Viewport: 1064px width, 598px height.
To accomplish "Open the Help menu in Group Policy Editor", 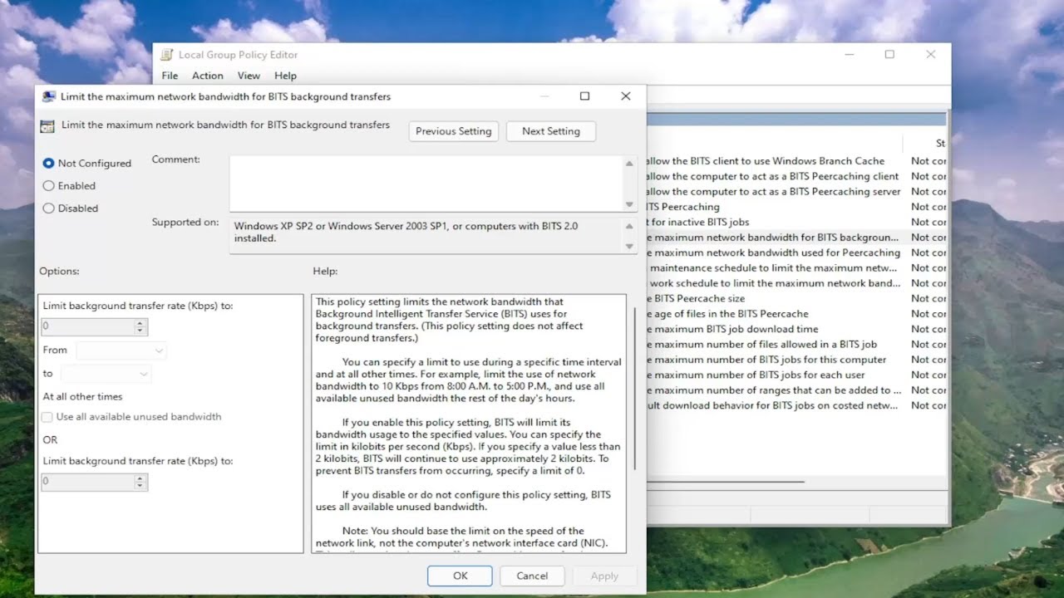I will tap(285, 76).
